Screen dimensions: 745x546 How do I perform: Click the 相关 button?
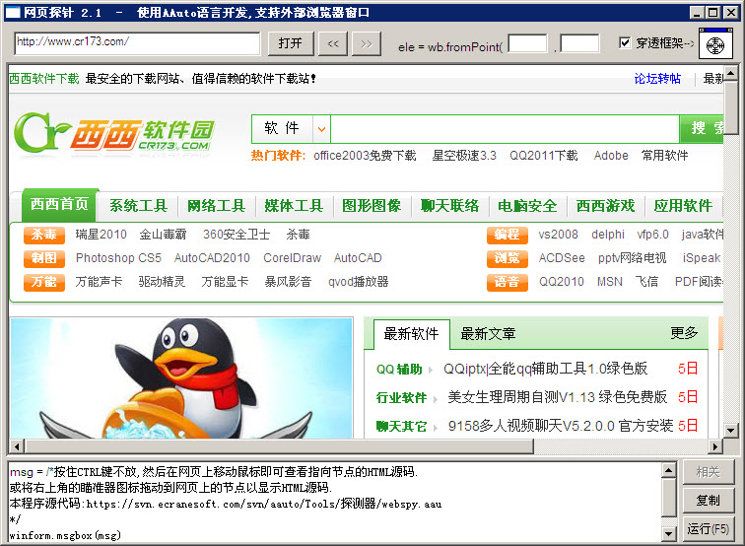click(x=709, y=472)
